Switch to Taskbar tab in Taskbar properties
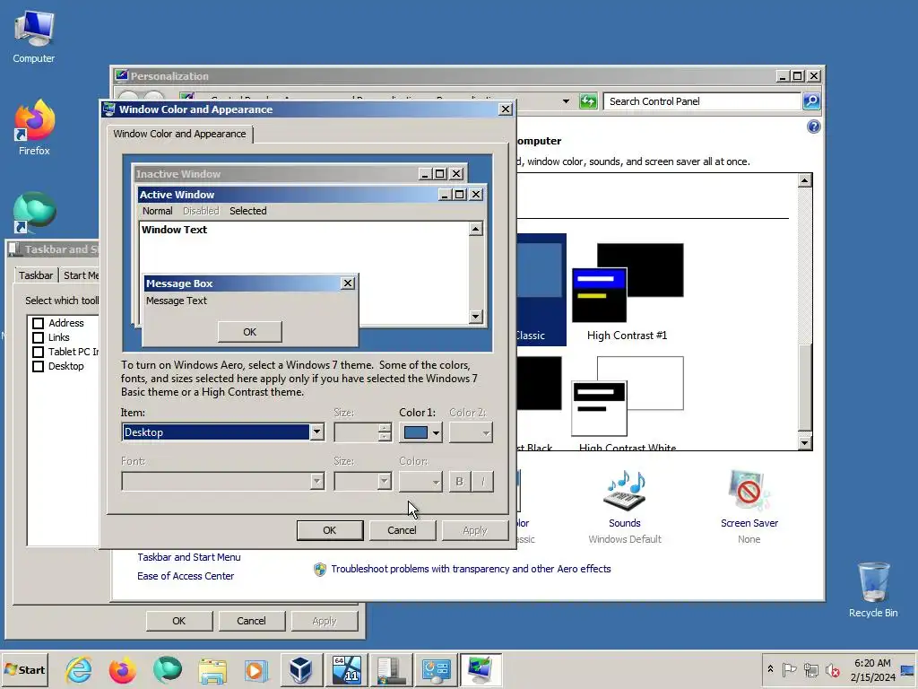The height and width of the screenshot is (689, 918). click(x=36, y=275)
